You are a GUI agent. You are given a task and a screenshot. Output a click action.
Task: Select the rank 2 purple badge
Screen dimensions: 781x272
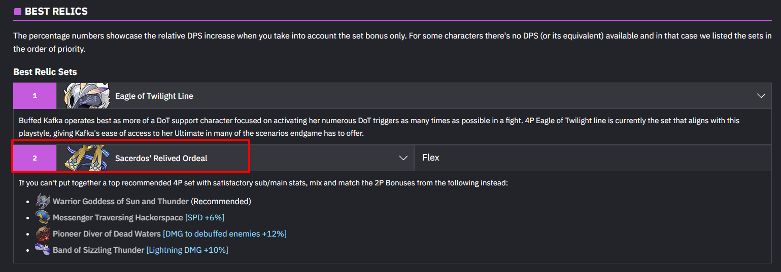35,158
